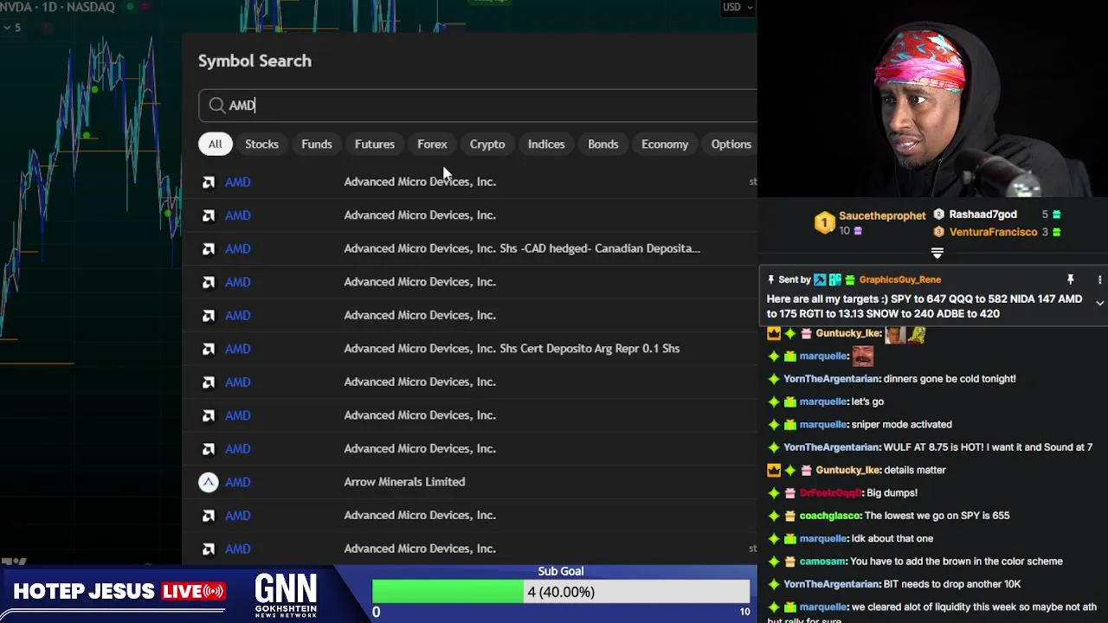
Task: Select the All filter tab
Action: [215, 145]
